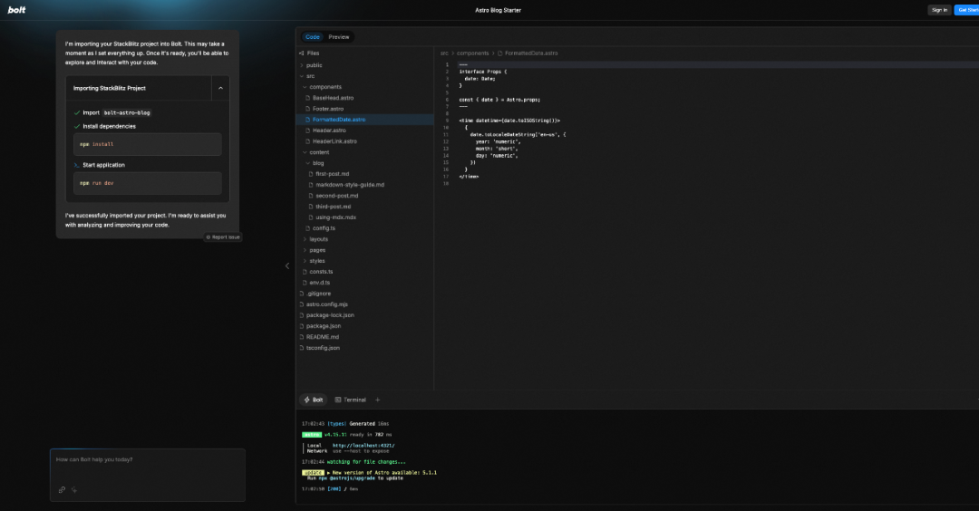This screenshot has height=511, width=979.
Task: Click src in the editor breadcrumb
Action: coord(444,53)
